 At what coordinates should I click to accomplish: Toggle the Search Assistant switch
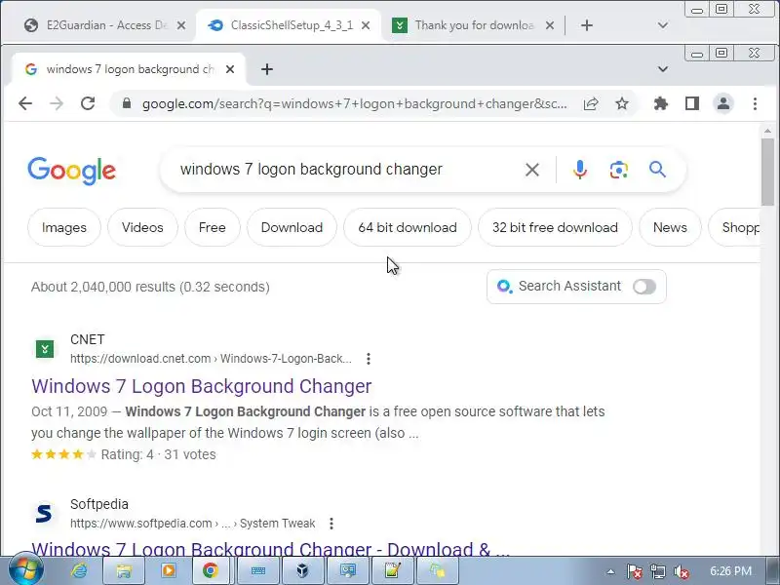tap(644, 287)
